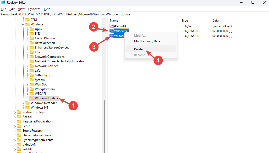Expand the CurrentVersion key
This screenshot has width=269, height=153.
[27, 39]
